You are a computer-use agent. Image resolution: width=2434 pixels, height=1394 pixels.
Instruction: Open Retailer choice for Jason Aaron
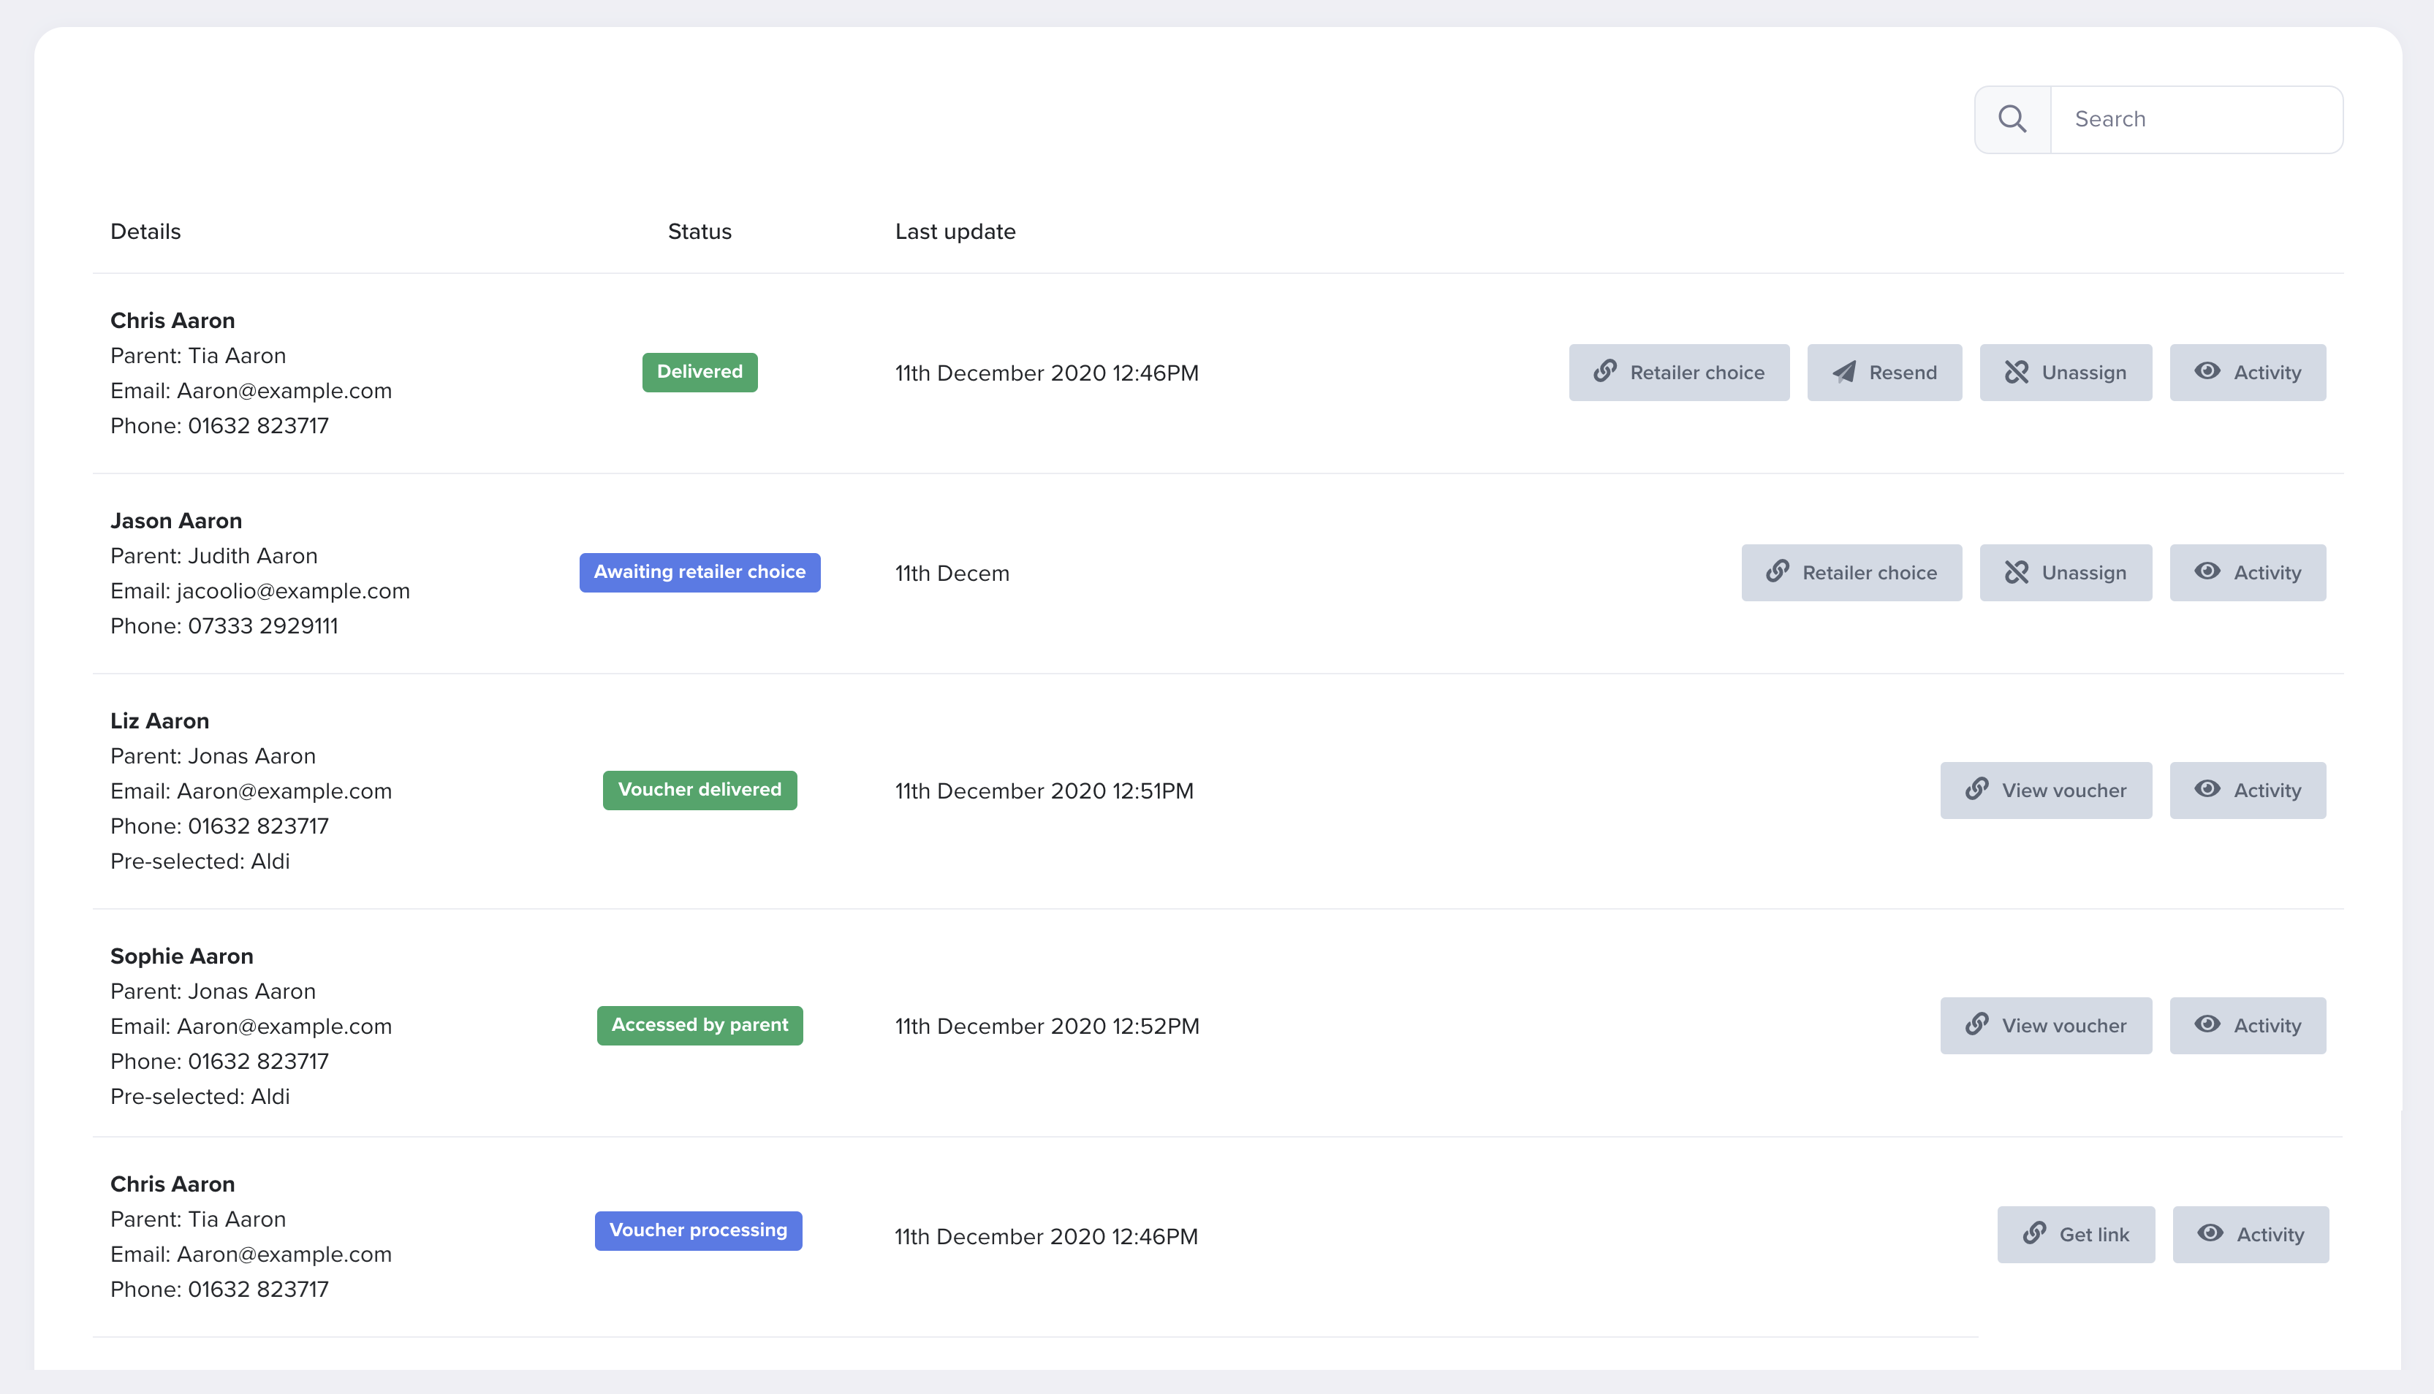(x=1851, y=573)
